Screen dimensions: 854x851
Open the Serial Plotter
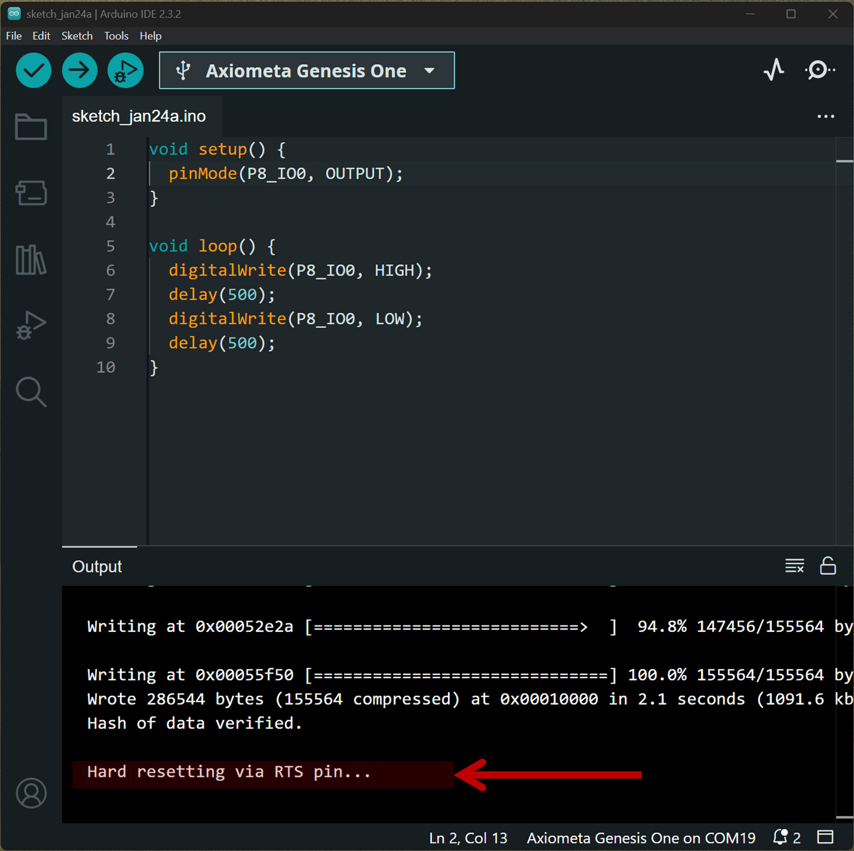(774, 70)
